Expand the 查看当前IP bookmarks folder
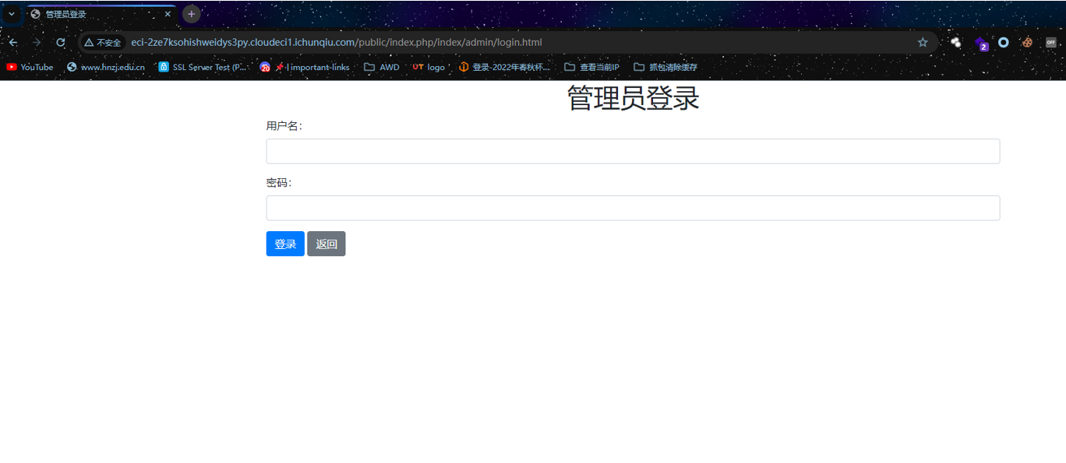The height and width of the screenshot is (463, 1066). click(591, 67)
